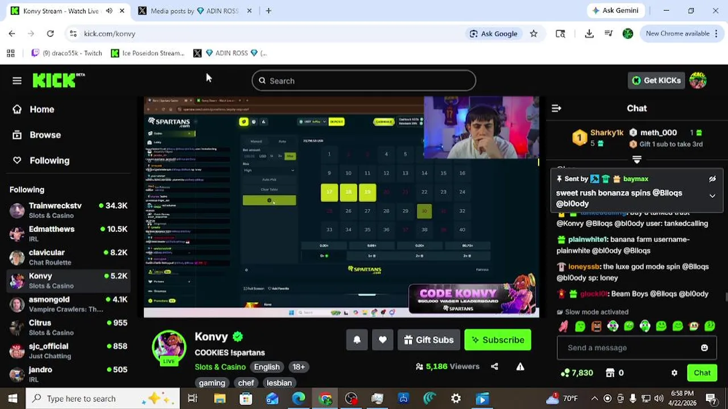Insert the angry brown emote
The height and width of the screenshot is (409, 728).
pyautogui.click(x=596, y=326)
